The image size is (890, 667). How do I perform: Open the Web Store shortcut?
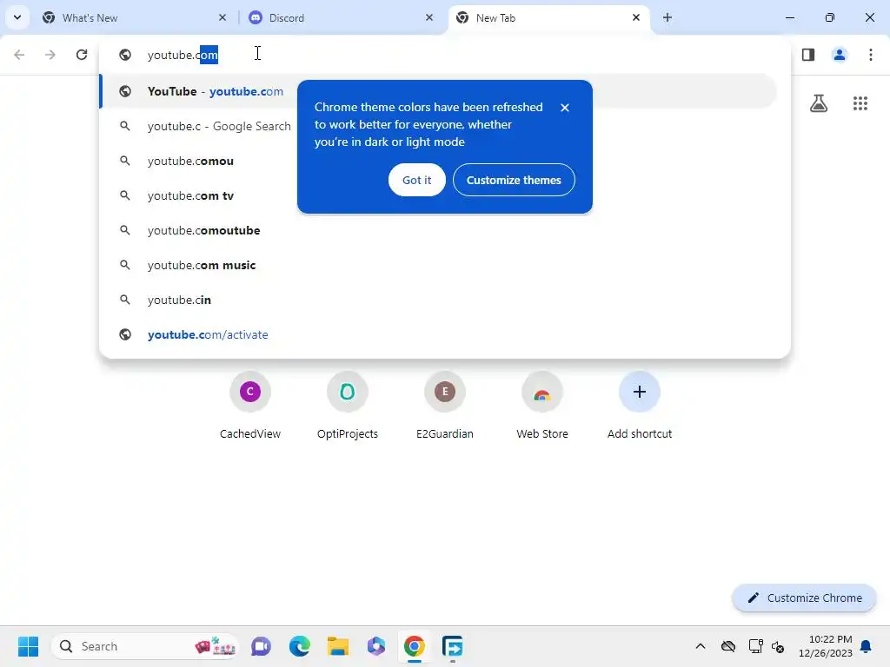pyautogui.click(x=542, y=405)
